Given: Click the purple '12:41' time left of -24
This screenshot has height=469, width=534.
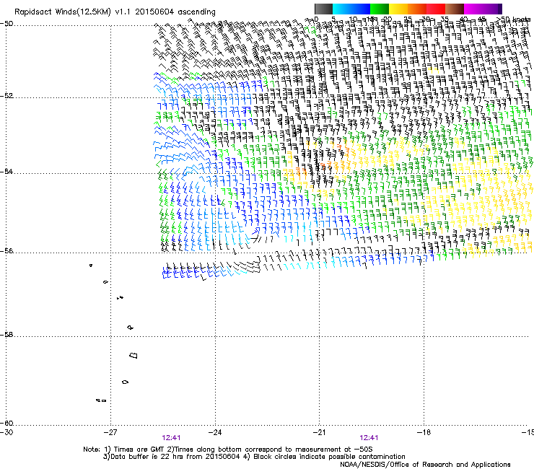Looking at the screenshot, I should click(171, 438).
